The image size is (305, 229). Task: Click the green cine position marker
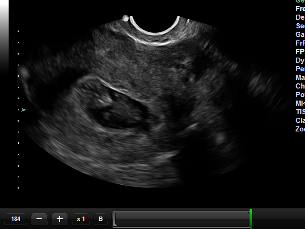(x=251, y=219)
